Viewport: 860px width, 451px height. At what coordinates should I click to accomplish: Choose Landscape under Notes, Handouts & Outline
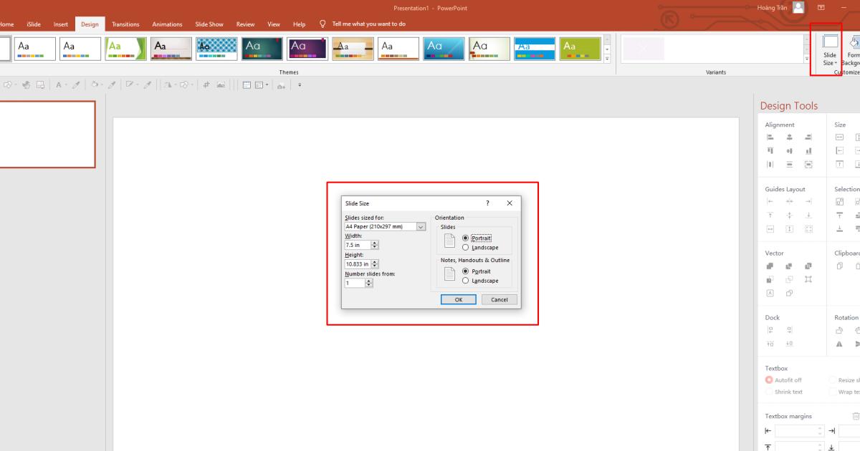click(x=466, y=281)
